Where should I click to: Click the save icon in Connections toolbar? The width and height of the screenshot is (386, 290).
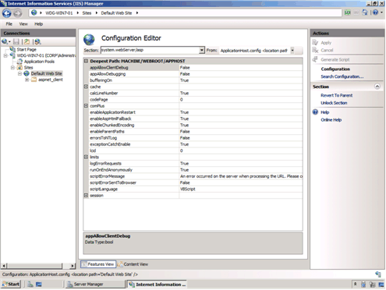(16, 41)
